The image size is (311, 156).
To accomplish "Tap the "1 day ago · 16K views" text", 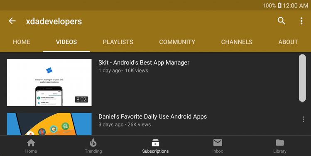I will click(x=123, y=71).
